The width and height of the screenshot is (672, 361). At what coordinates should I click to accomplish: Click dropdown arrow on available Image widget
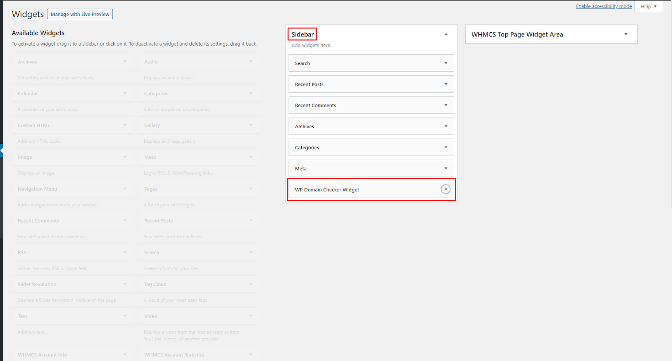(x=125, y=157)
